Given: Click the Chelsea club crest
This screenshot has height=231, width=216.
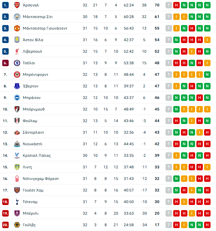Looking at the screenshot, I should click(17, 63).
